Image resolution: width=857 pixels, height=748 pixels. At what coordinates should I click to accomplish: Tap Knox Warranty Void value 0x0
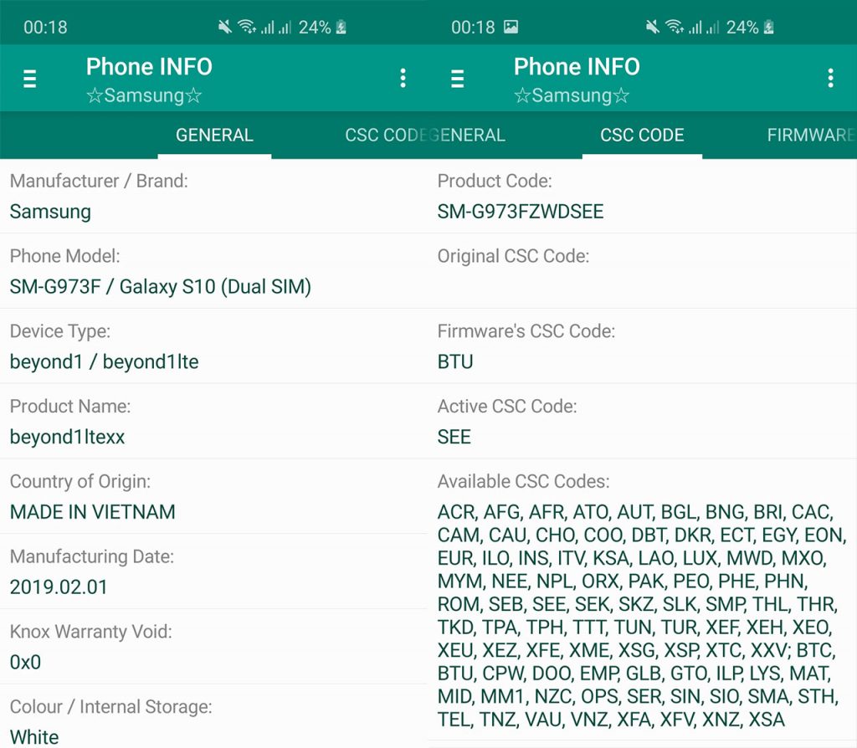[x=25, y=662]
